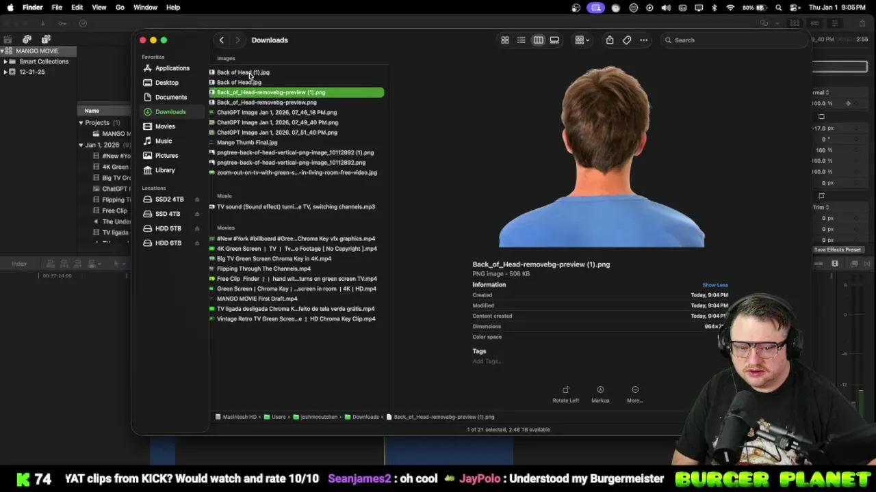Select file Back of Head.jpg
876x492 pixels.
[239, 82]
